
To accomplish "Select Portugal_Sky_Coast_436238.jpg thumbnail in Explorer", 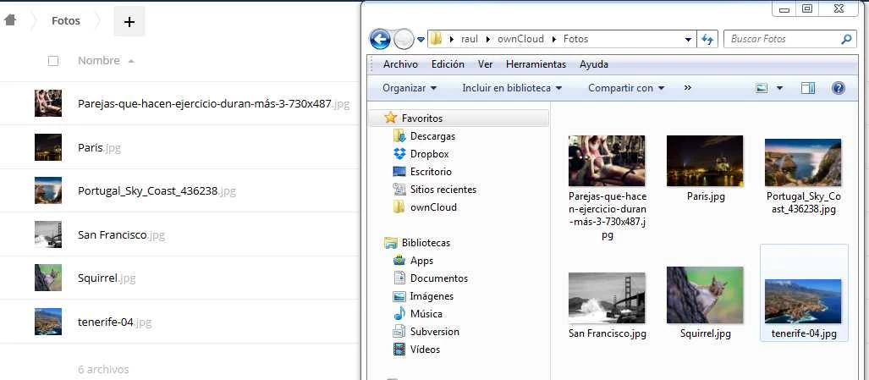I will pyautogui.click(x=803, y=162).
